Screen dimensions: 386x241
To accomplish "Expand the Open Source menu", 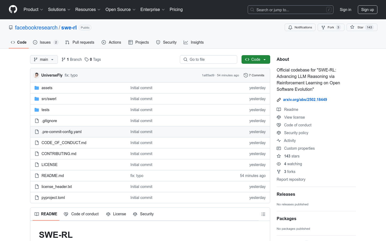I will click(x=120, y=10).
